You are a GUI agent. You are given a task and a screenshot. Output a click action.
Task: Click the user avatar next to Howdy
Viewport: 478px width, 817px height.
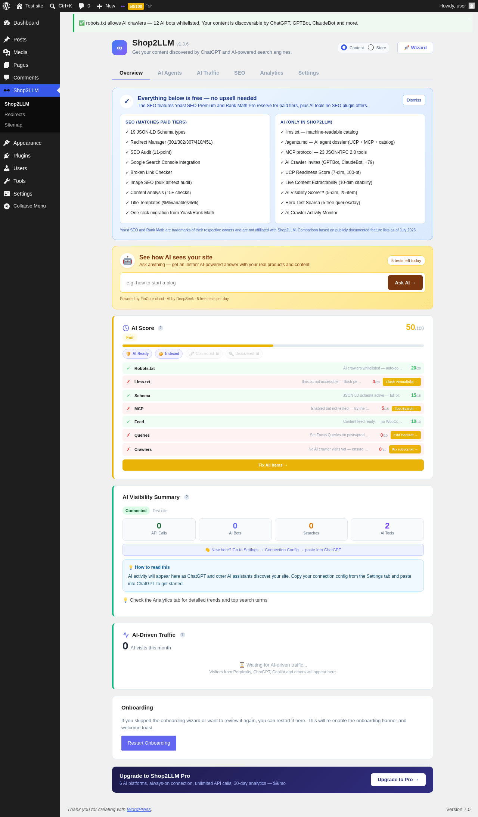472,6
